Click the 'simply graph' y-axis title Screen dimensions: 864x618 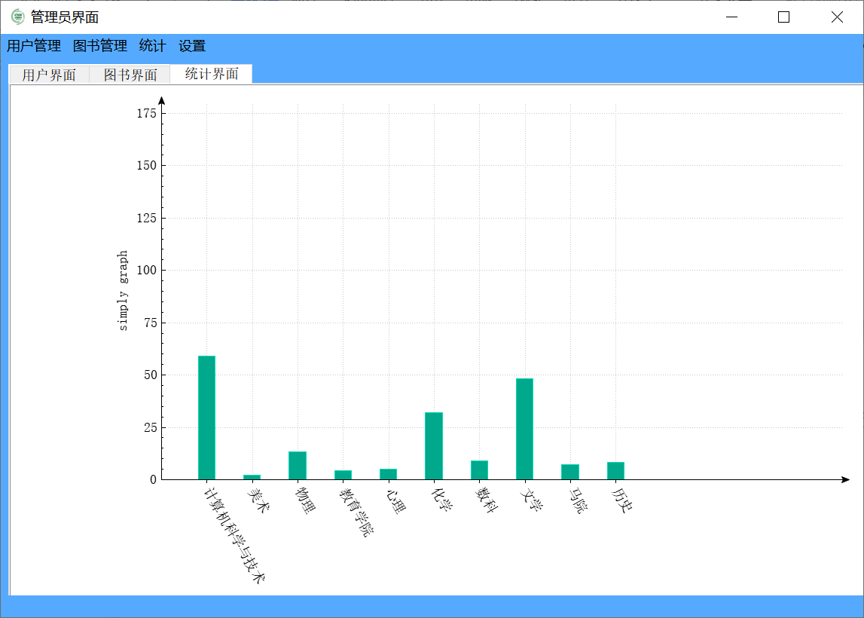(x=123, y=290)
